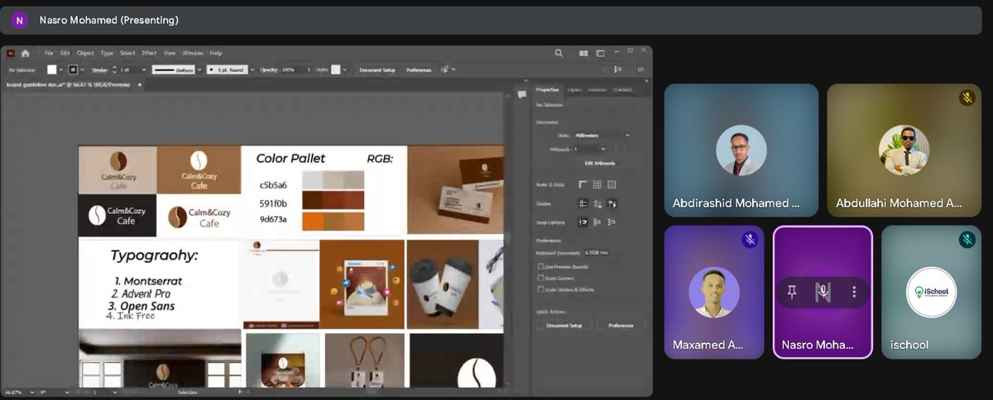This screenshot has width=993, height=400.
Task: Open the 5 pt. Round brush dropdown
Action: tap(252, 70)
